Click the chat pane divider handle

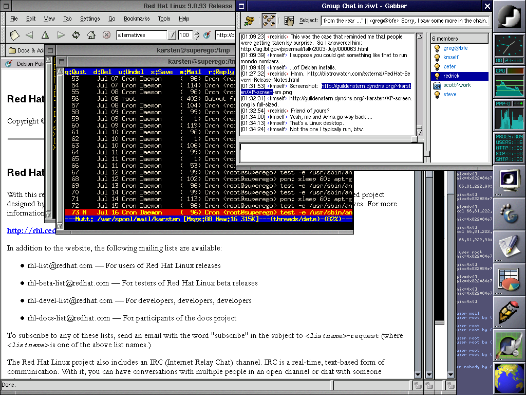click(415, 139)
